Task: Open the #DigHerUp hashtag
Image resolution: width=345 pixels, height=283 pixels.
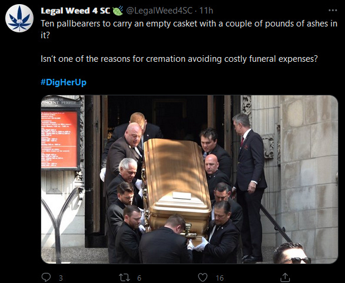Action: [64, 82]
